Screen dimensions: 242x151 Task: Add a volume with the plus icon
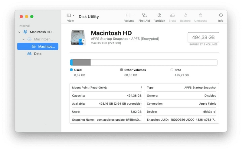coord(126,15)
